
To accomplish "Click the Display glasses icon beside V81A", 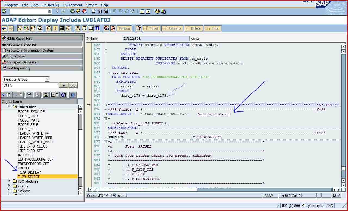I will point(73,85).
